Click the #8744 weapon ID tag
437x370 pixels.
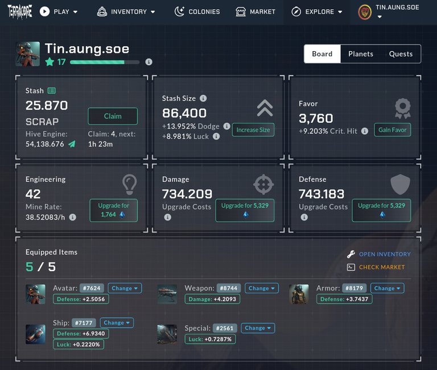pos(229,288)
